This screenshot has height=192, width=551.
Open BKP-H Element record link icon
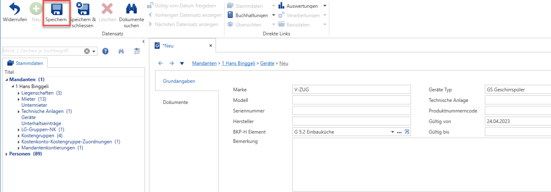[x=407, y=132]
